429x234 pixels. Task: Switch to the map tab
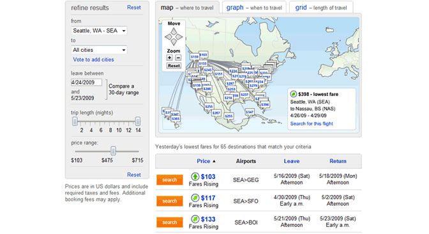coord(187,8)
